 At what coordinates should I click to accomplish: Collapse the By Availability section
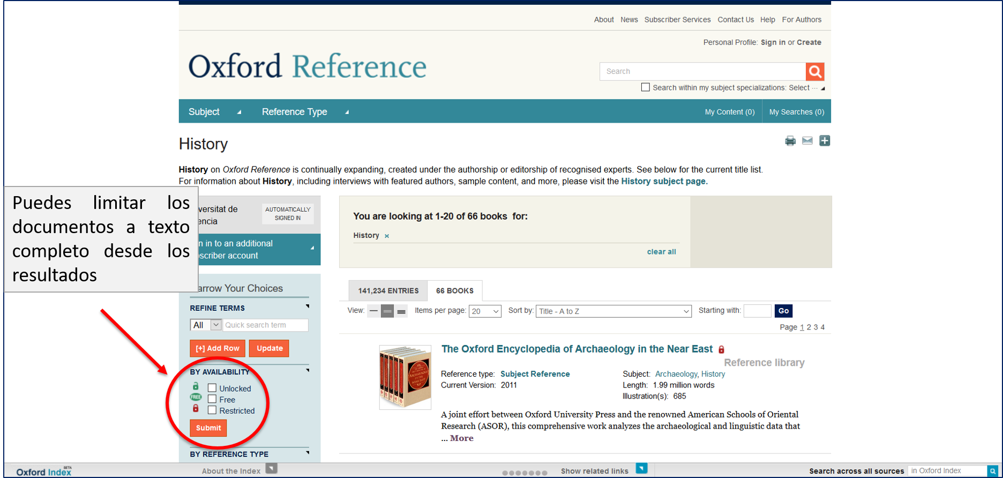tap(308, 370)
